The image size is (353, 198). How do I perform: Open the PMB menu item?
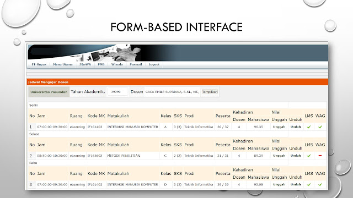101,64
